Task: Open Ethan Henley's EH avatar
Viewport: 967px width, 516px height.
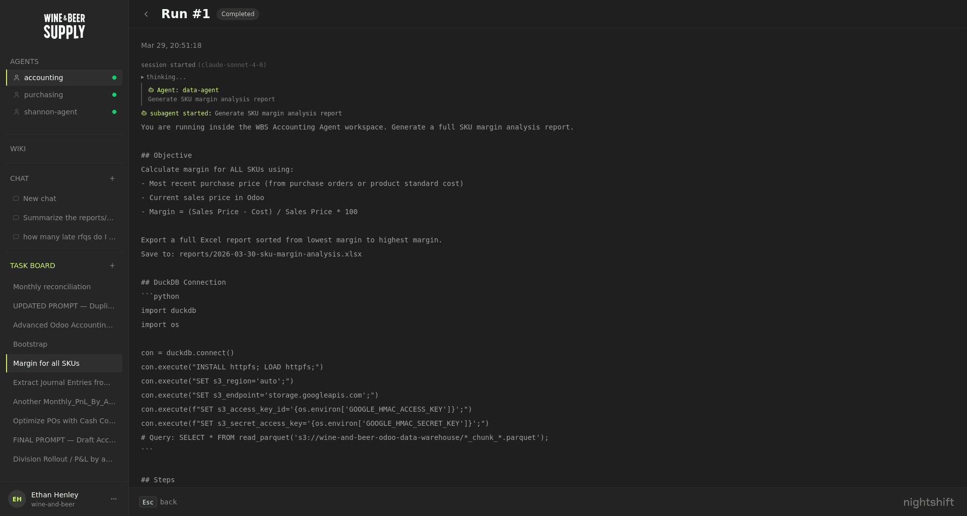Action: click(17, 499)
